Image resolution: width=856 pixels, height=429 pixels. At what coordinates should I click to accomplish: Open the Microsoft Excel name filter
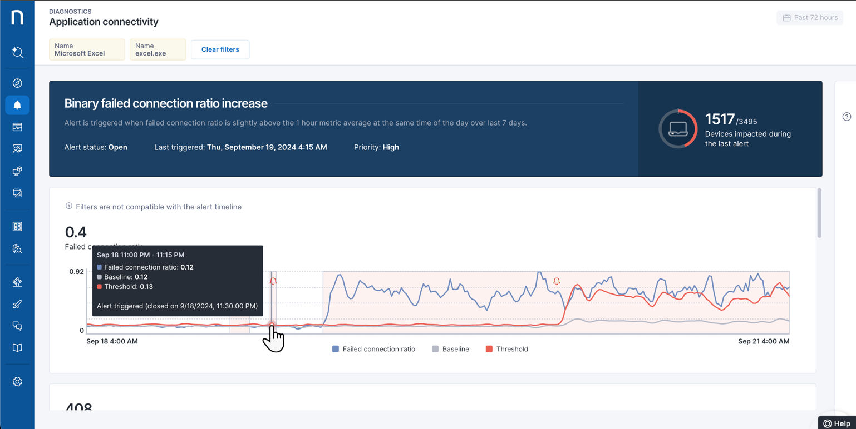pos(87,49)
